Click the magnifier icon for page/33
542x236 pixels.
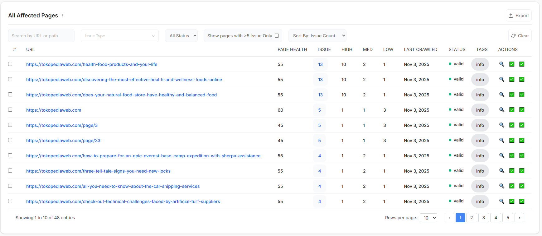coord(502,140)
